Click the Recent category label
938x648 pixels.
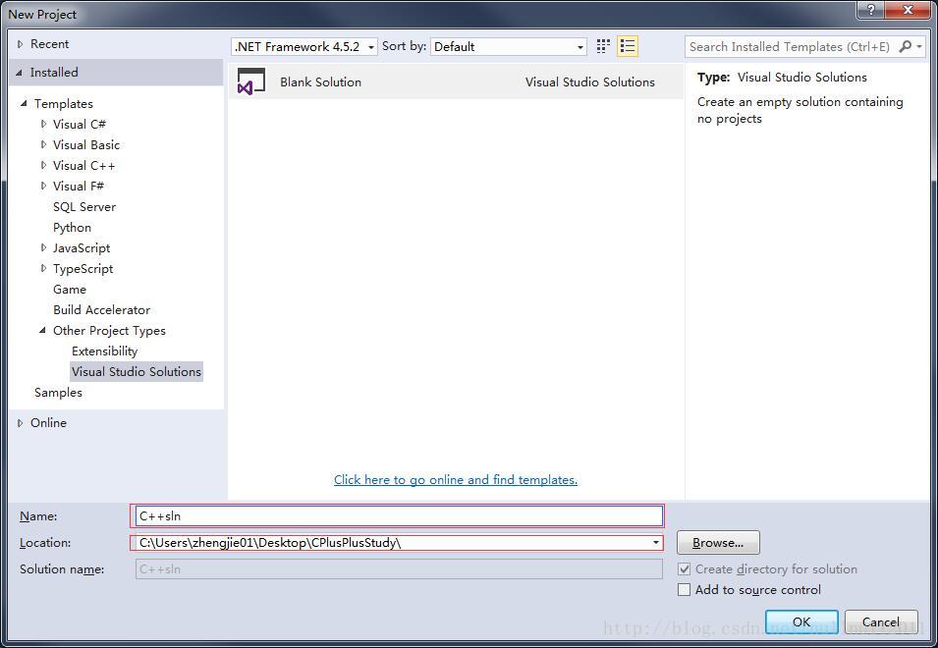(x=50, y=43)
